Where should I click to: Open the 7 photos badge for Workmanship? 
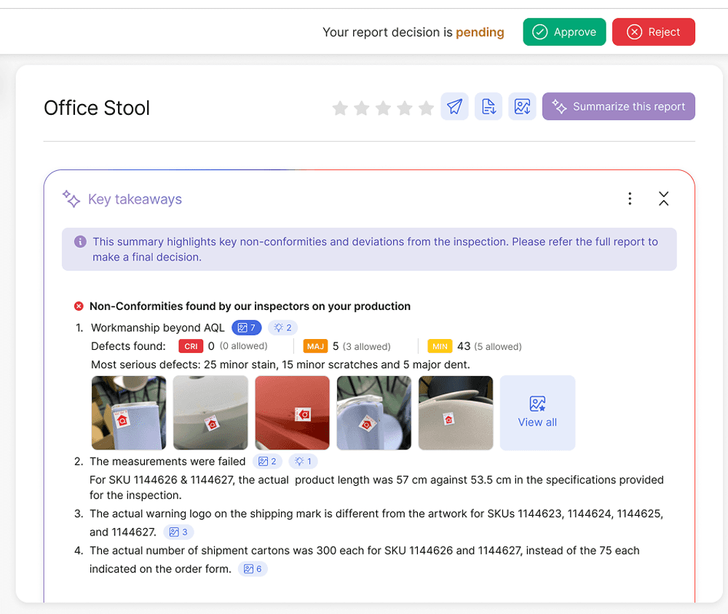246,328
